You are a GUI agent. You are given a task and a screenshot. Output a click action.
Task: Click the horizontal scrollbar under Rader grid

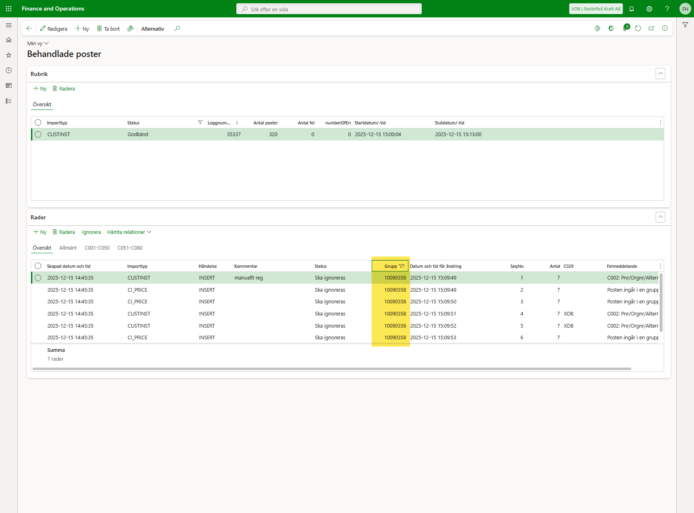[331, 369]
